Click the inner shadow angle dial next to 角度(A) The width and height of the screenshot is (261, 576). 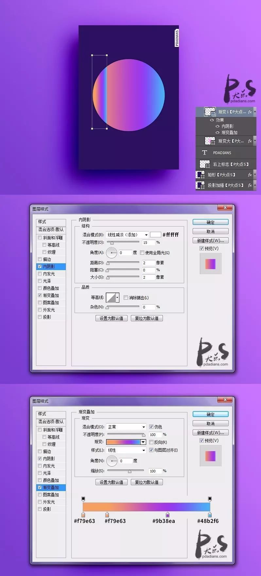click(x=112, y=253)
